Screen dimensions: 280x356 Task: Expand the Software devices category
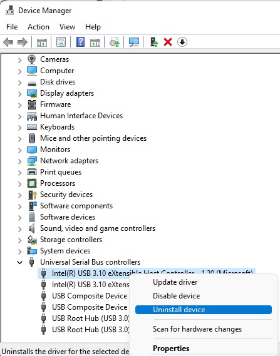point(20,218)
